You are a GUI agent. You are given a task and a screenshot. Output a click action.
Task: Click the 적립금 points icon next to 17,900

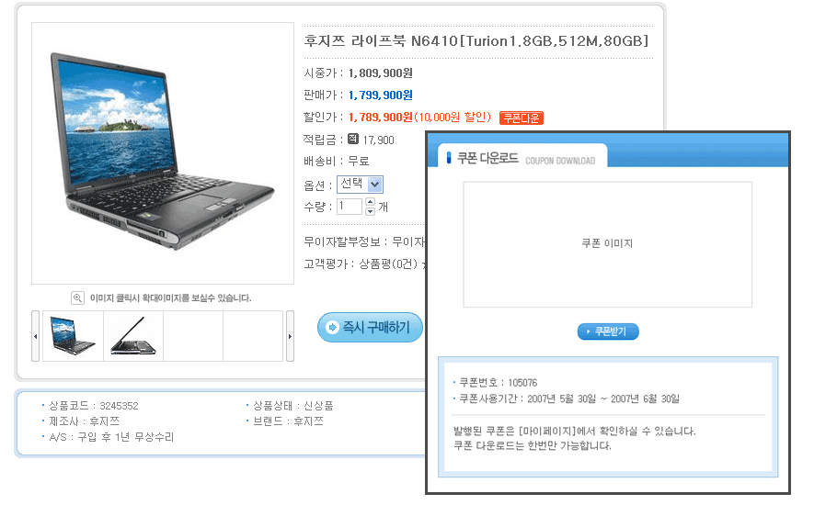[x=353, y=139]
